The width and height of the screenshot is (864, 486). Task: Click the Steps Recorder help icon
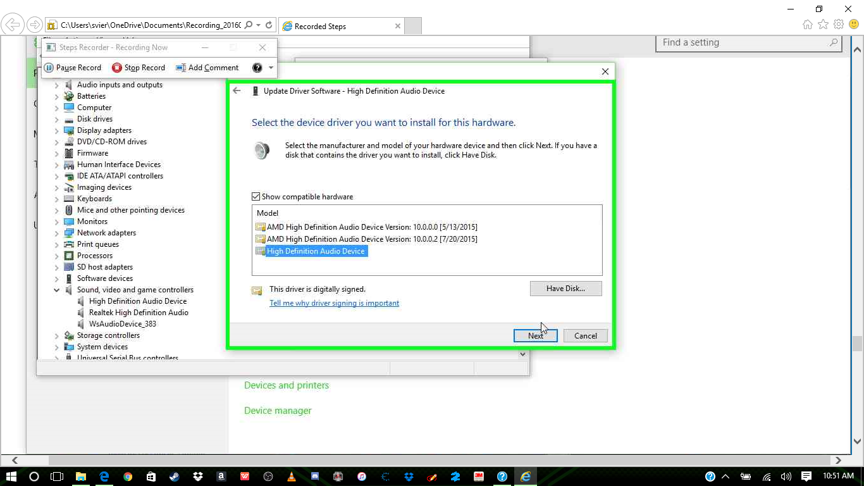coord(257,68)
